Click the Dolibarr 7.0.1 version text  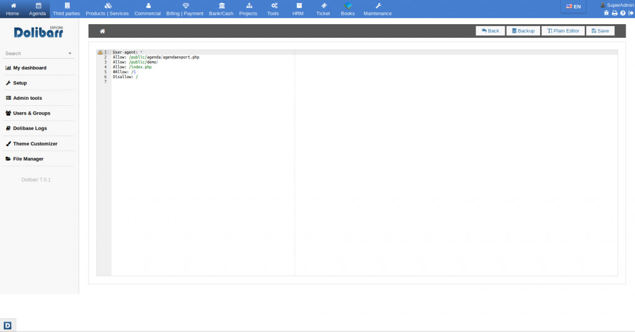[36, 180]
